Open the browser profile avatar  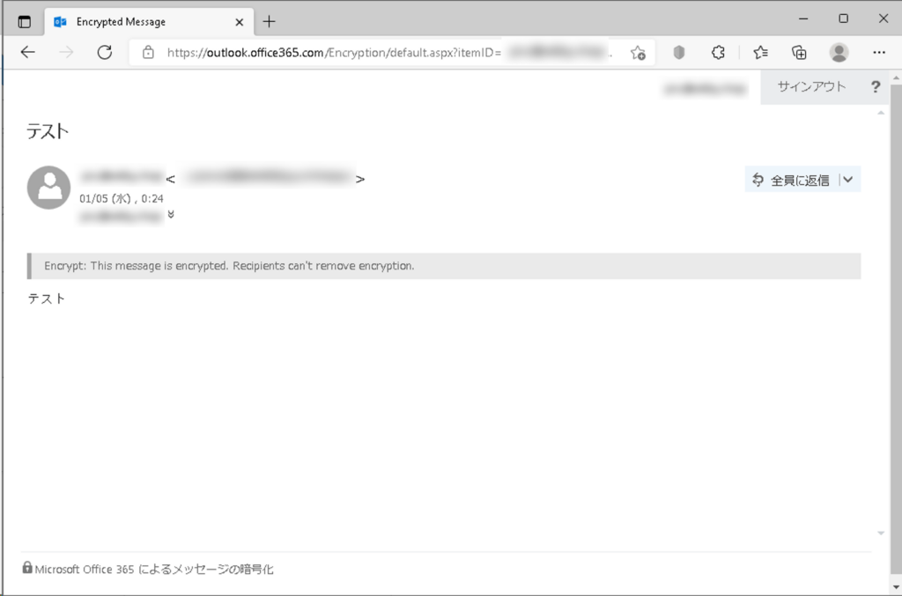[839, 52]
